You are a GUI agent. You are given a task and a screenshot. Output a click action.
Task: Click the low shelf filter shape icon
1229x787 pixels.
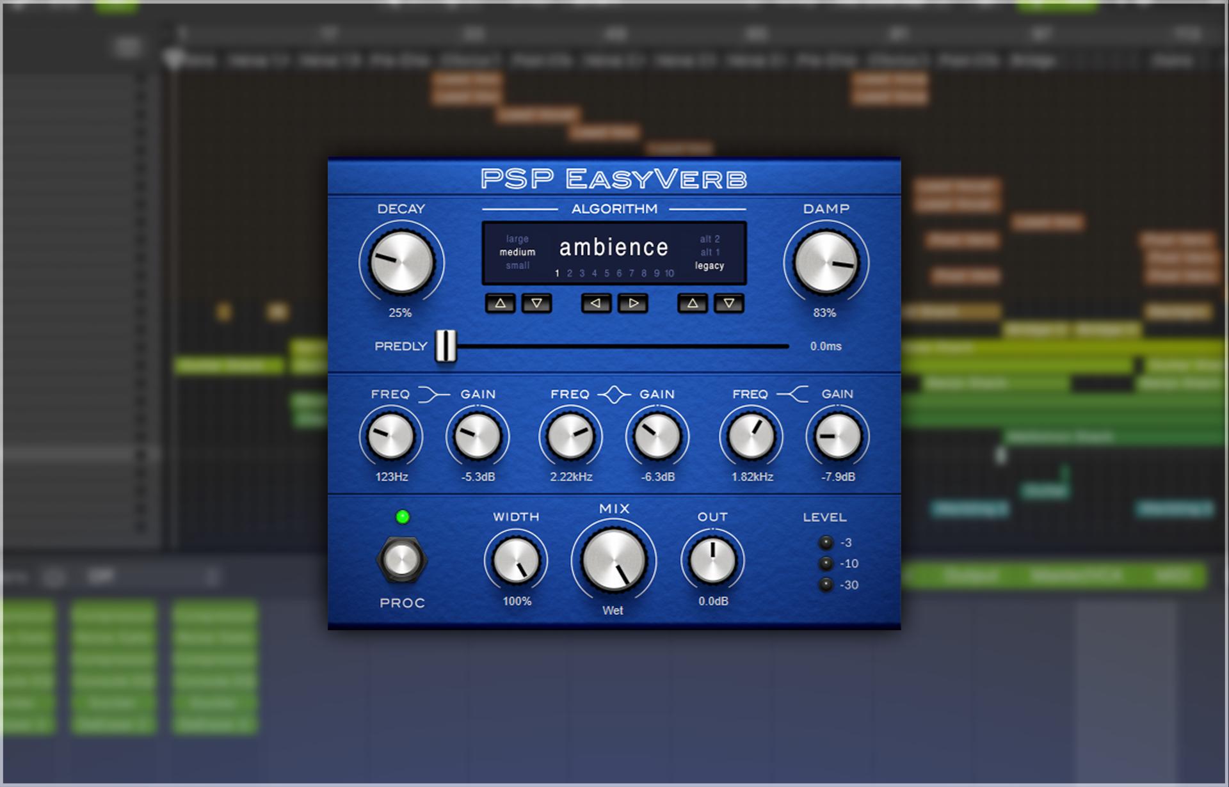click(434, 395)
